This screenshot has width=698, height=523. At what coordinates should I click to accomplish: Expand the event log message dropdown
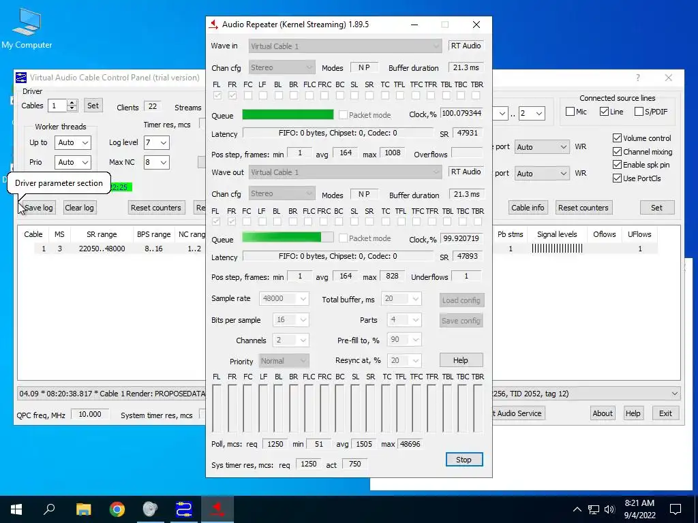click(x=675, y=394)
